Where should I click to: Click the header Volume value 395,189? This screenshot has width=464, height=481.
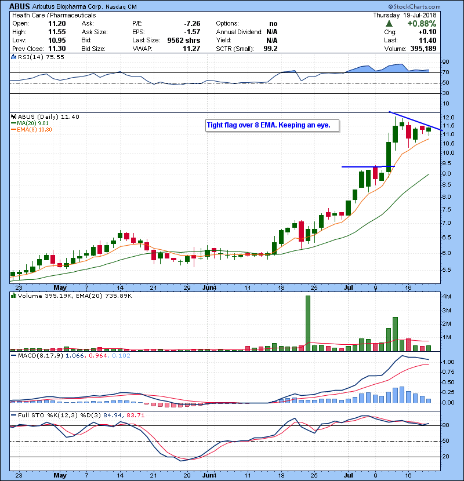click(x=423, y=49)
